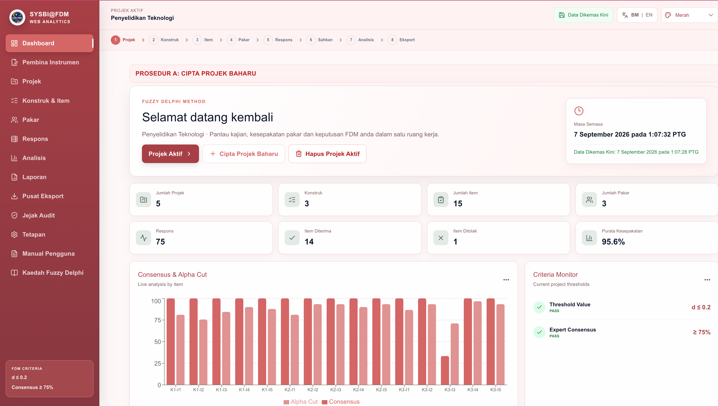Click the SYSBI@FDM logo emblem
The height and width of the screenshot is (406, 718).
pyautogui.click(x=17, y=17)
